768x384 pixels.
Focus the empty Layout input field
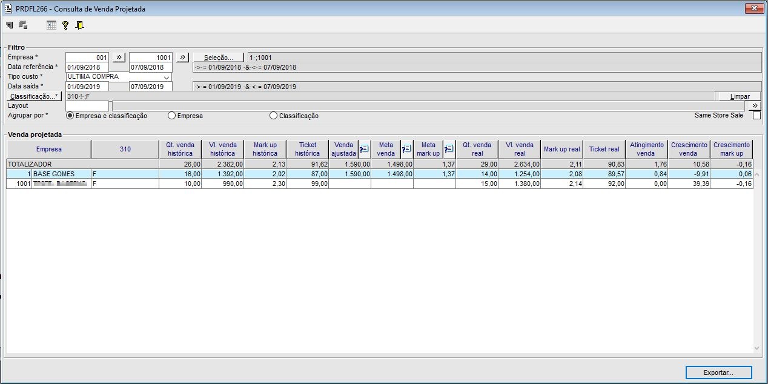(x=87, y=106)
